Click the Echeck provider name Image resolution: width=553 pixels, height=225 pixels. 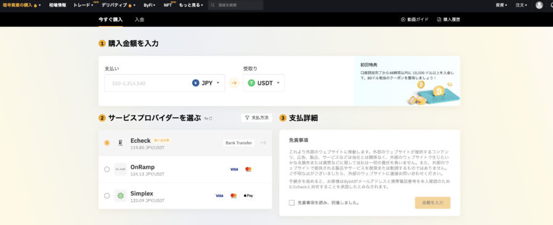(140, 140)
